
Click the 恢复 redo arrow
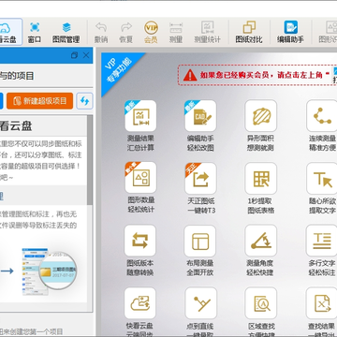[x=126, y=32]
